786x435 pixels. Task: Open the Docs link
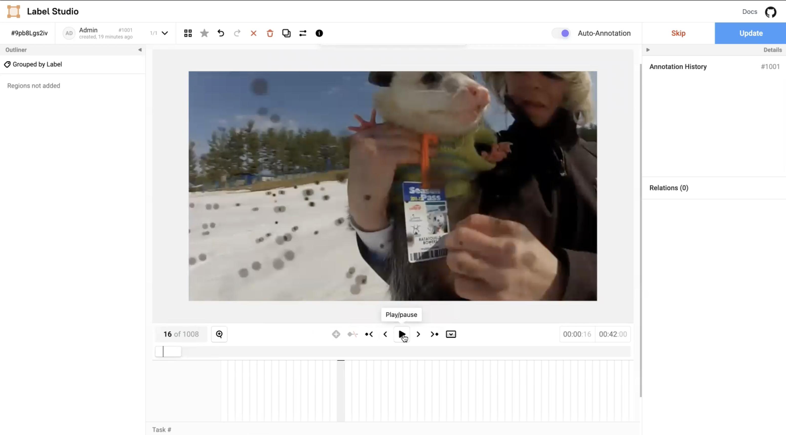point(750,12)
